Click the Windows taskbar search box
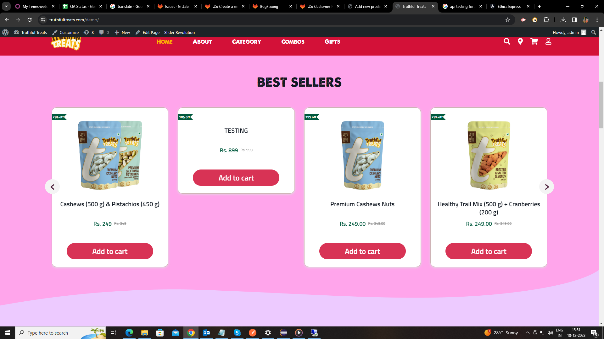 [x=60, y=333]
